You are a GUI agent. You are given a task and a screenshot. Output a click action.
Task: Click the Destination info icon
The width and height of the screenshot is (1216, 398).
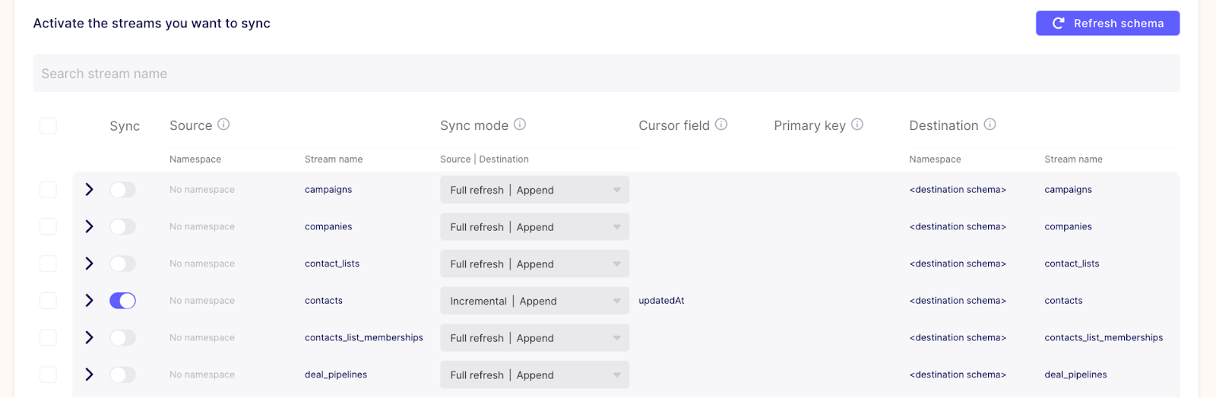coord(990,125)
